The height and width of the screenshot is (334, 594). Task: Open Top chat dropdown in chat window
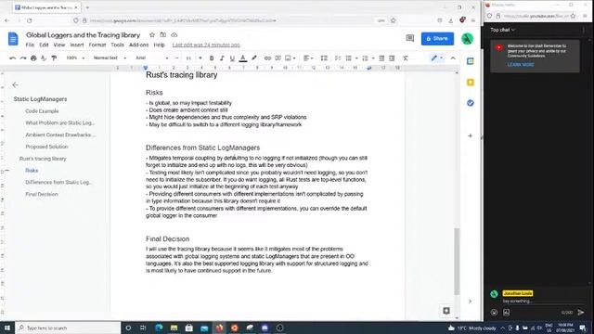pyautogui.click(x=502, y=30)
